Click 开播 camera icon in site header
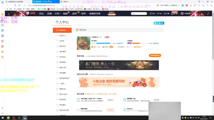214x120 pixels. (x=166, y=14)
